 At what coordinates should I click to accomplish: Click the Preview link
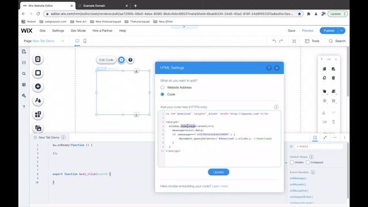click(308, 30)
